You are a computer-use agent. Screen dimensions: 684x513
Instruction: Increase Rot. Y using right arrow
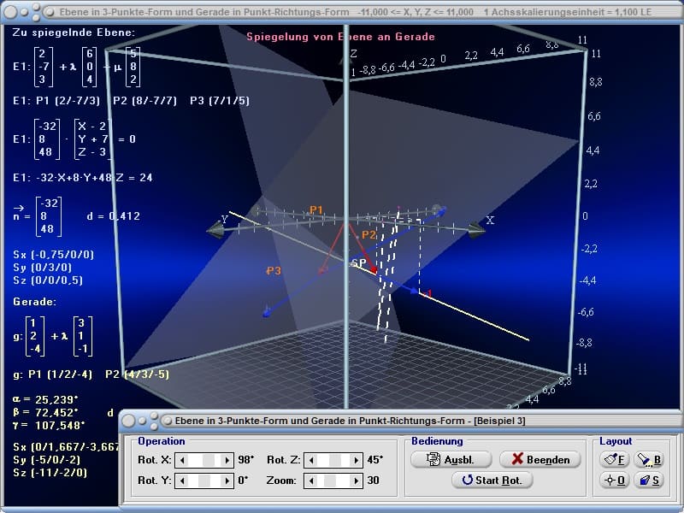click(x=227, y=481)
